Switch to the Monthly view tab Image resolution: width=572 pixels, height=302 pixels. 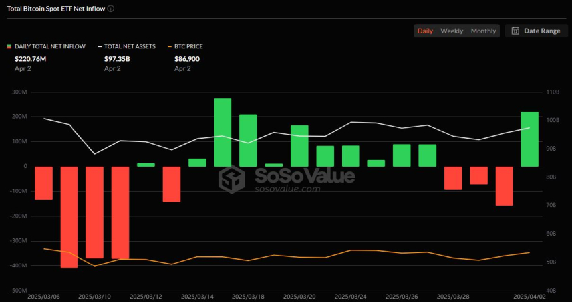coord(483,31)
